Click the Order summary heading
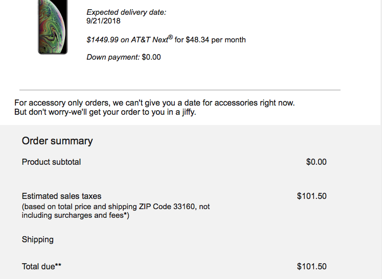Image resolution: width=385 pixels, height=279 pixels. (57, 141)
